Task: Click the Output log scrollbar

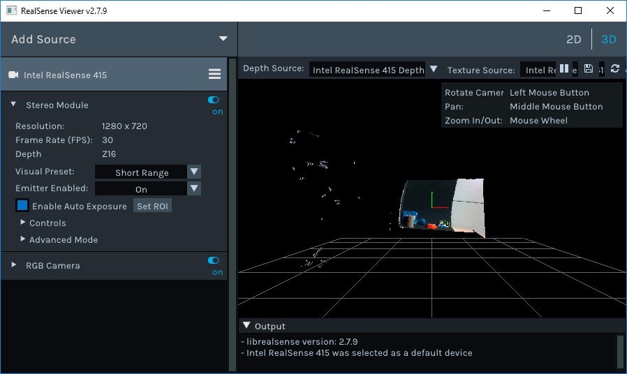Action: (620, 351)
